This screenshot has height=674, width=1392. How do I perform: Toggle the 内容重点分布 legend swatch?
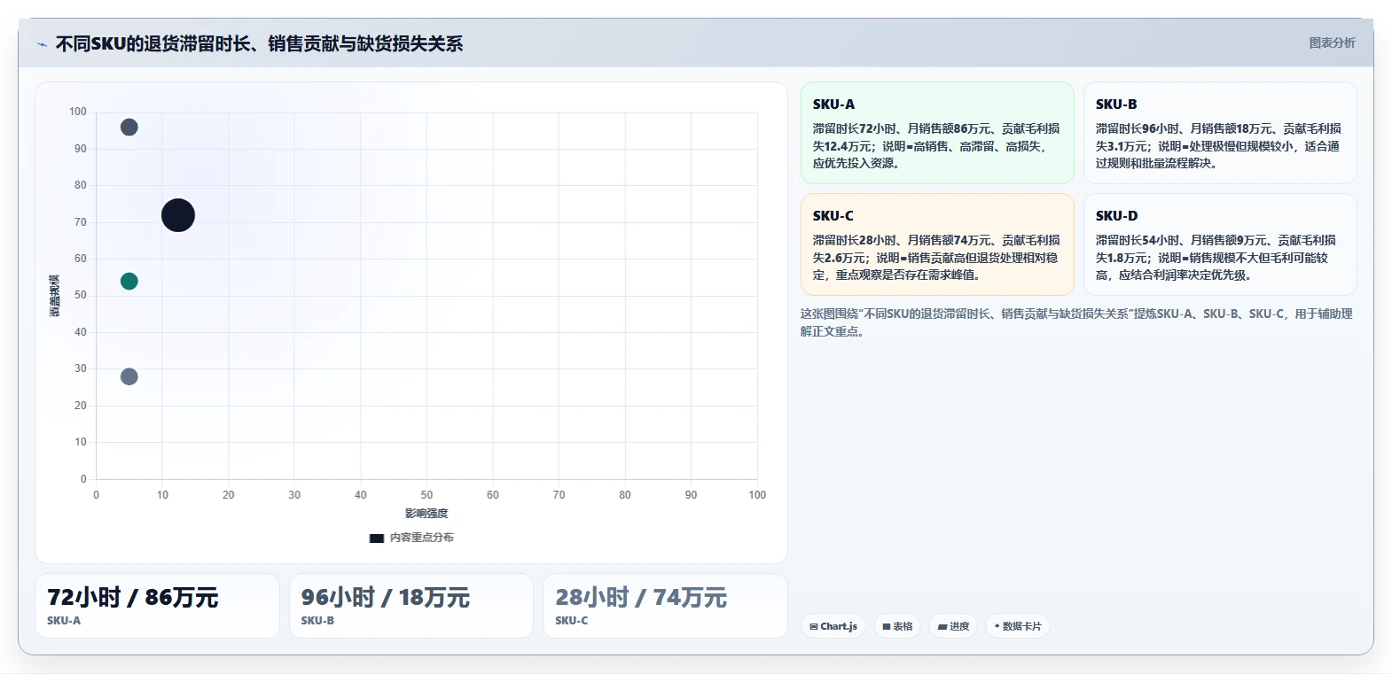click(377, 538)
